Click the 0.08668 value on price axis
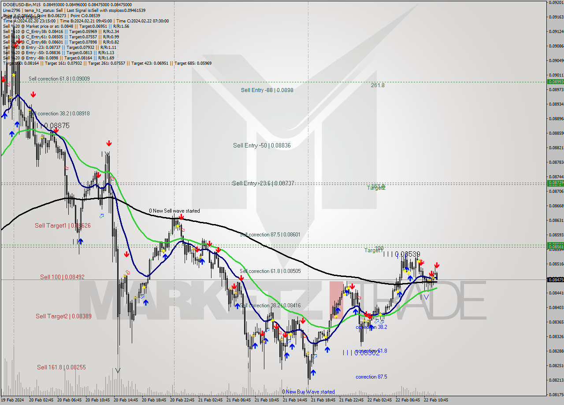 [x=556, y=206]
